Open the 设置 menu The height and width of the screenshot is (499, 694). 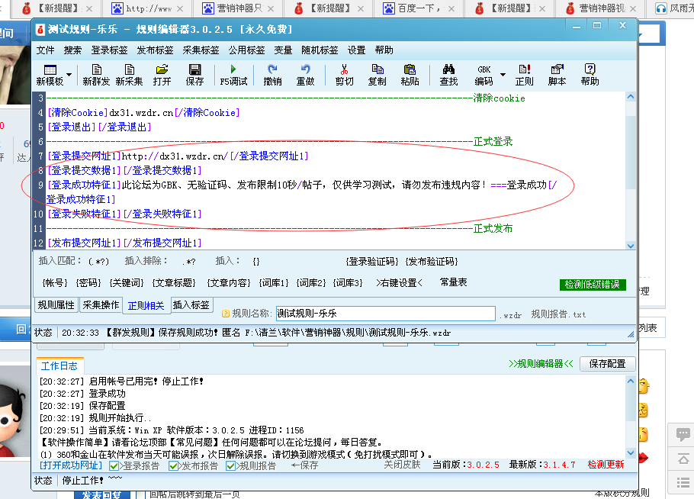[355, 50]
